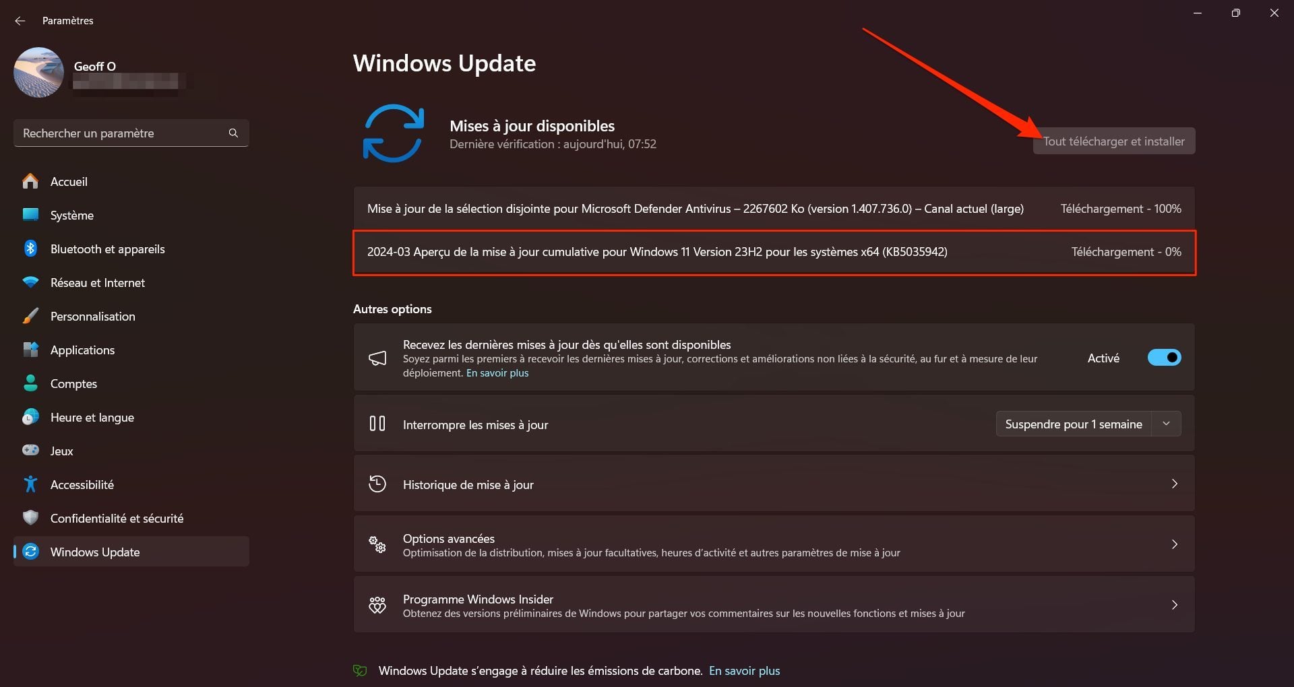This screenshot has height=687, width=1294.
Task: Select Système in the sidebar
Action: [71, 216]
